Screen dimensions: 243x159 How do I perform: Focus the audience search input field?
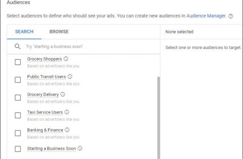(x=92, y=46)
